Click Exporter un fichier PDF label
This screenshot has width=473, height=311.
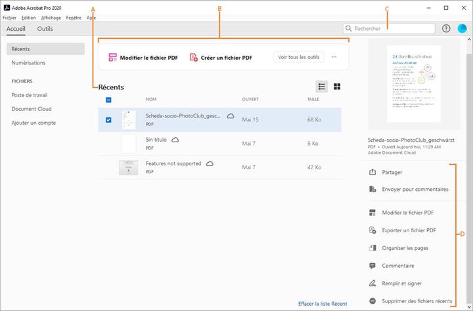click(409, 230)
